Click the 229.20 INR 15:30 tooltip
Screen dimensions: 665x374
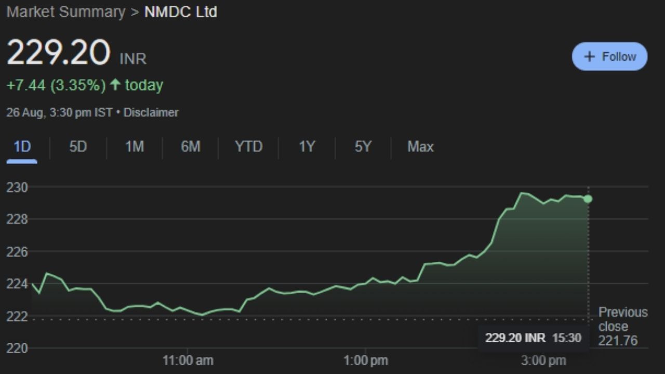[x=533, y=338]
